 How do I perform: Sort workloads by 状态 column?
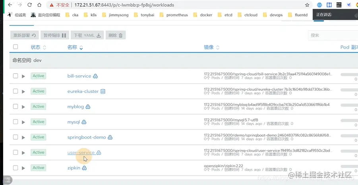pyautogui.click(x=39, y=47)
